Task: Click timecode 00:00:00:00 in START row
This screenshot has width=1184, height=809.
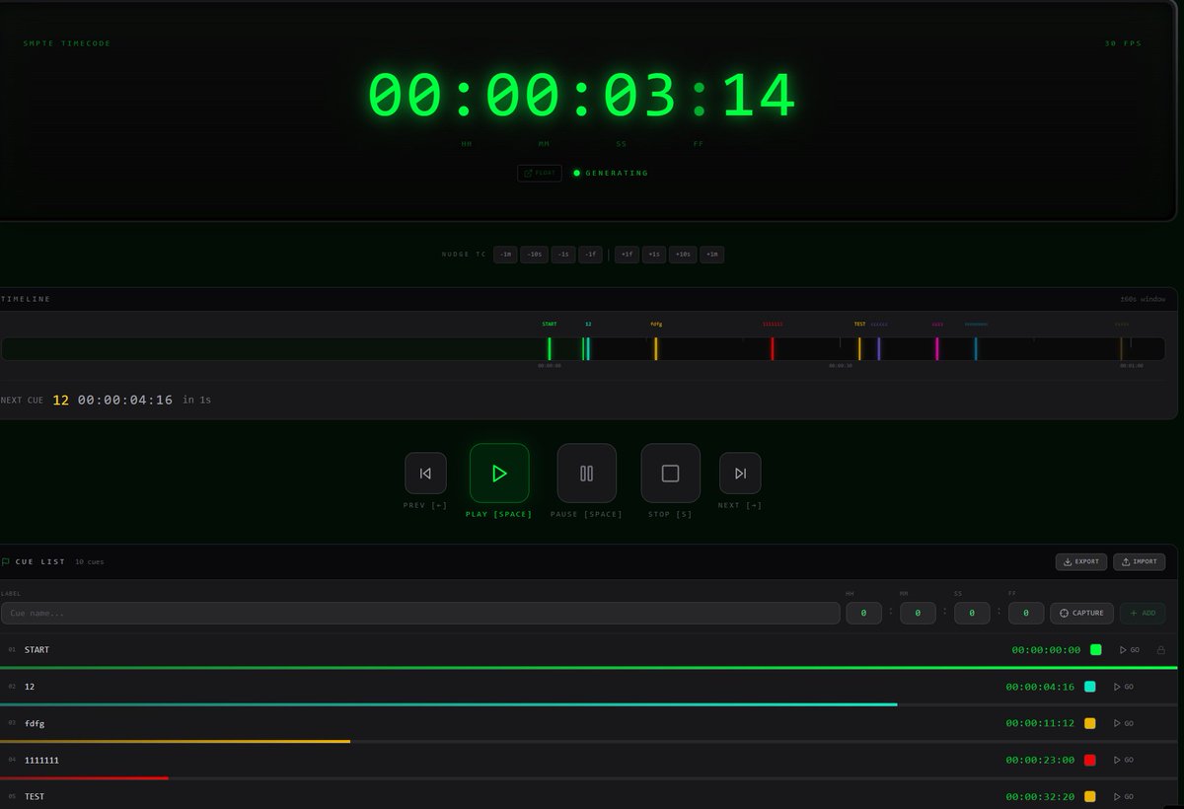Action: coord(1046,650)
